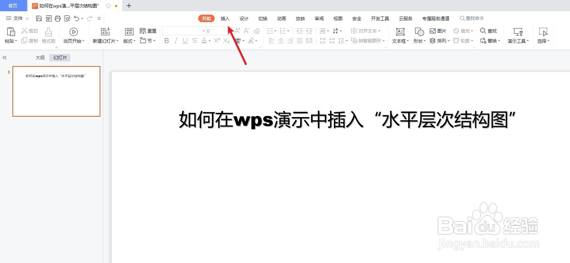Click the Decrease Font Size A- icon
The height and width of the screenshot is (263, 570).
[247, 31]
